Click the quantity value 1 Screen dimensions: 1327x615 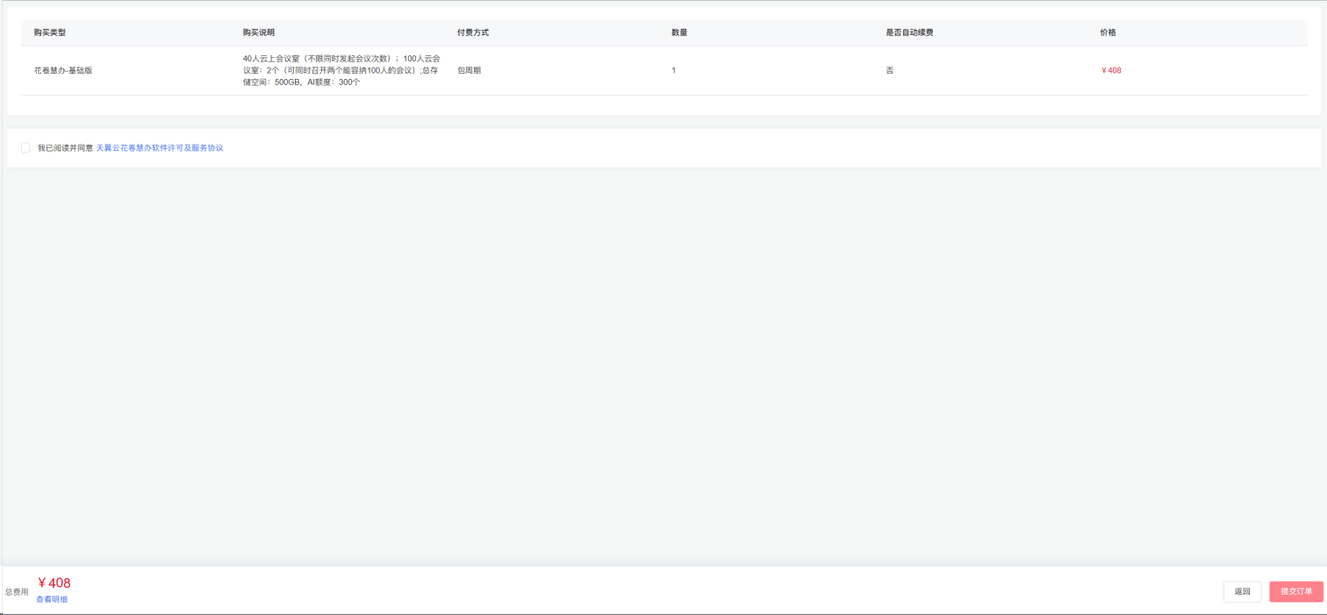click(674, 70)
